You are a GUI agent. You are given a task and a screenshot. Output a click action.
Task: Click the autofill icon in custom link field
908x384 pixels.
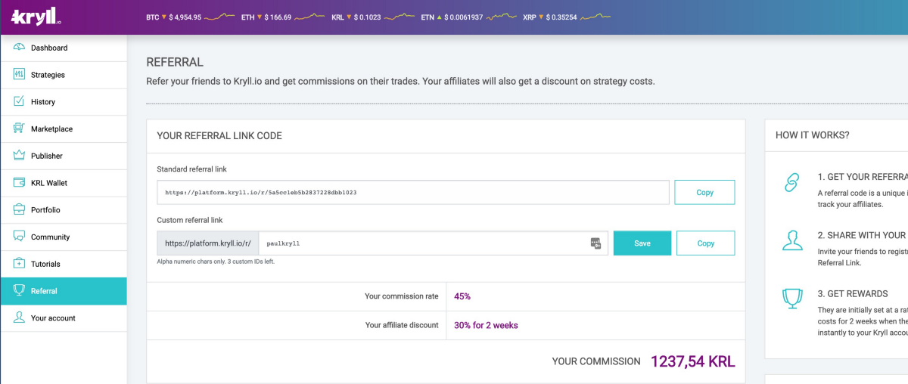point(595,243)
